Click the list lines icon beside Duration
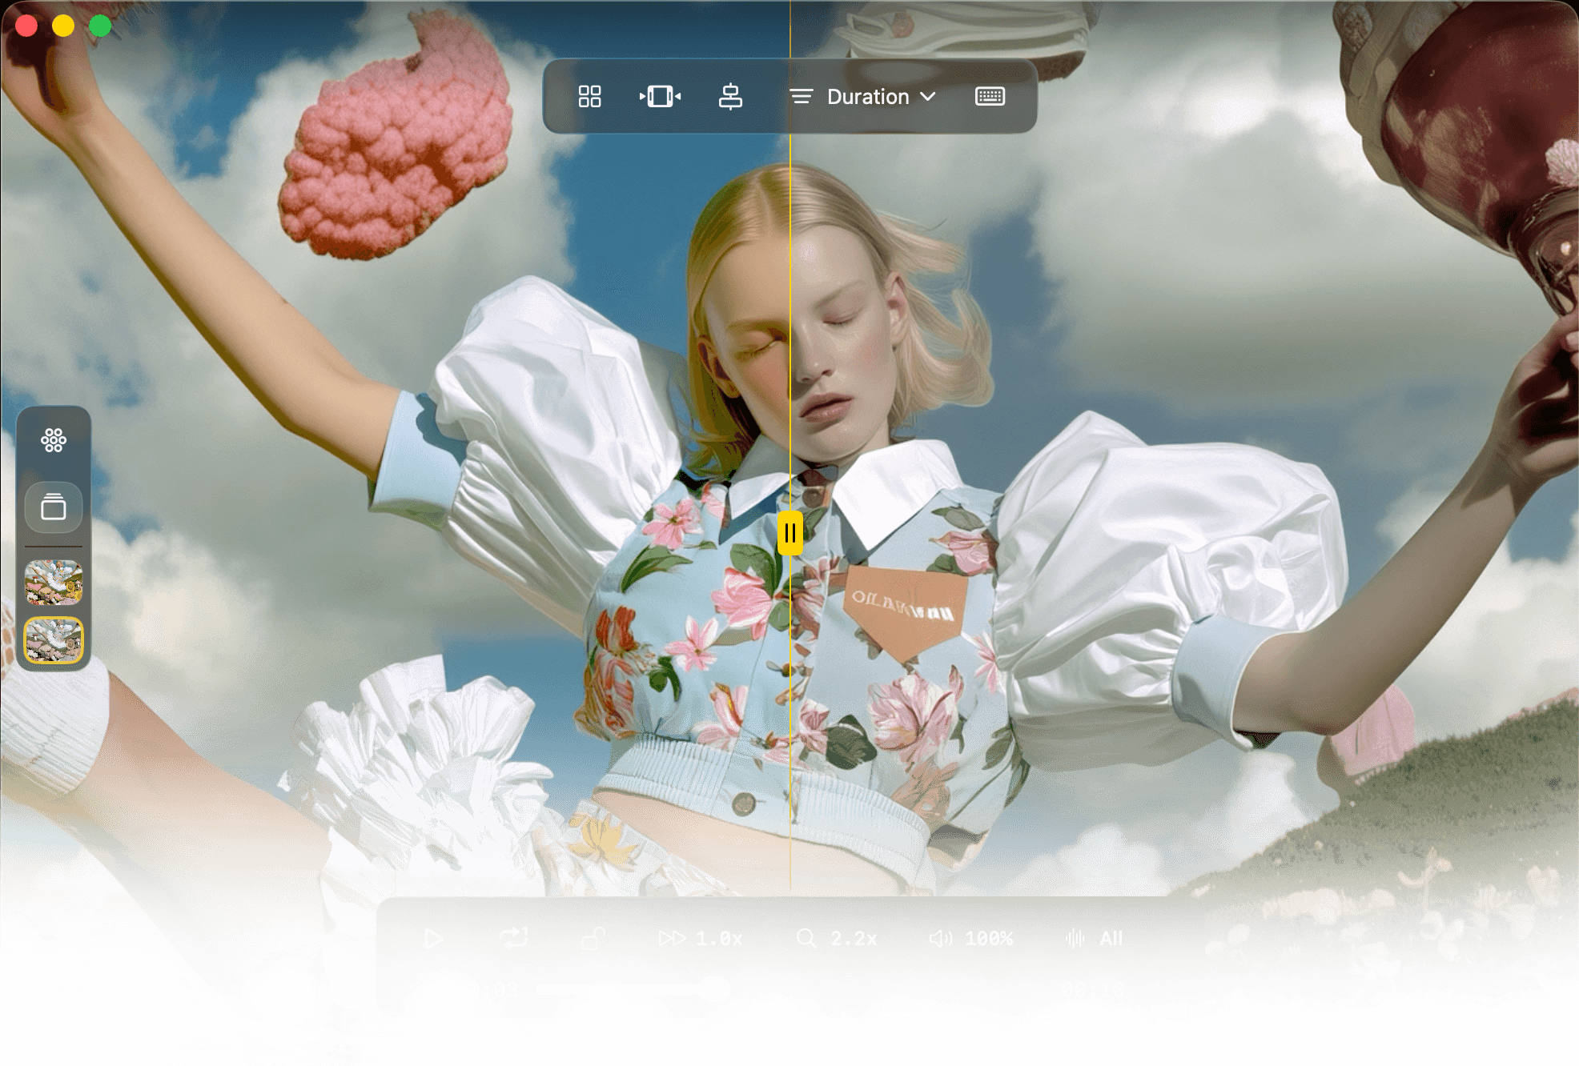 click(x=802, y=97)
